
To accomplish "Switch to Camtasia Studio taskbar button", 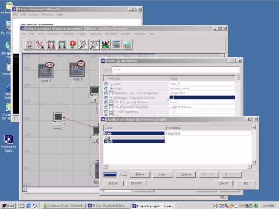I will (64, 206).
